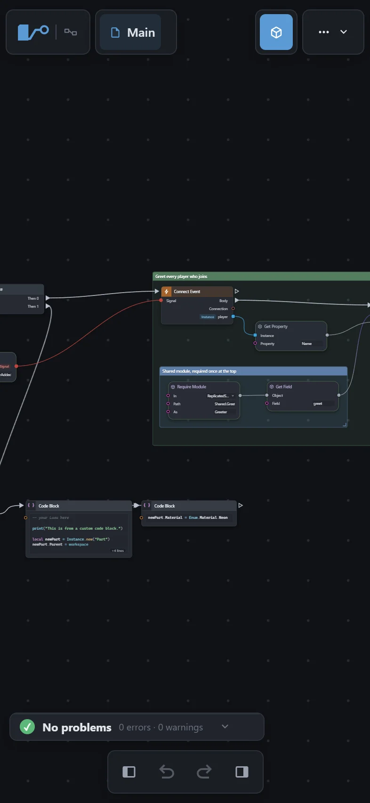Click the 0 errors · 0 warnings text
This screenshot has width=370, height=803.
pyautogui.click(x=161, y=727)
